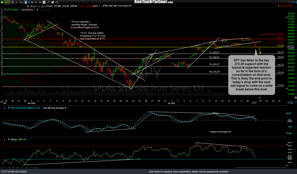Click the current price tag 273.24
297x174 pixels.
click(291, 47)
